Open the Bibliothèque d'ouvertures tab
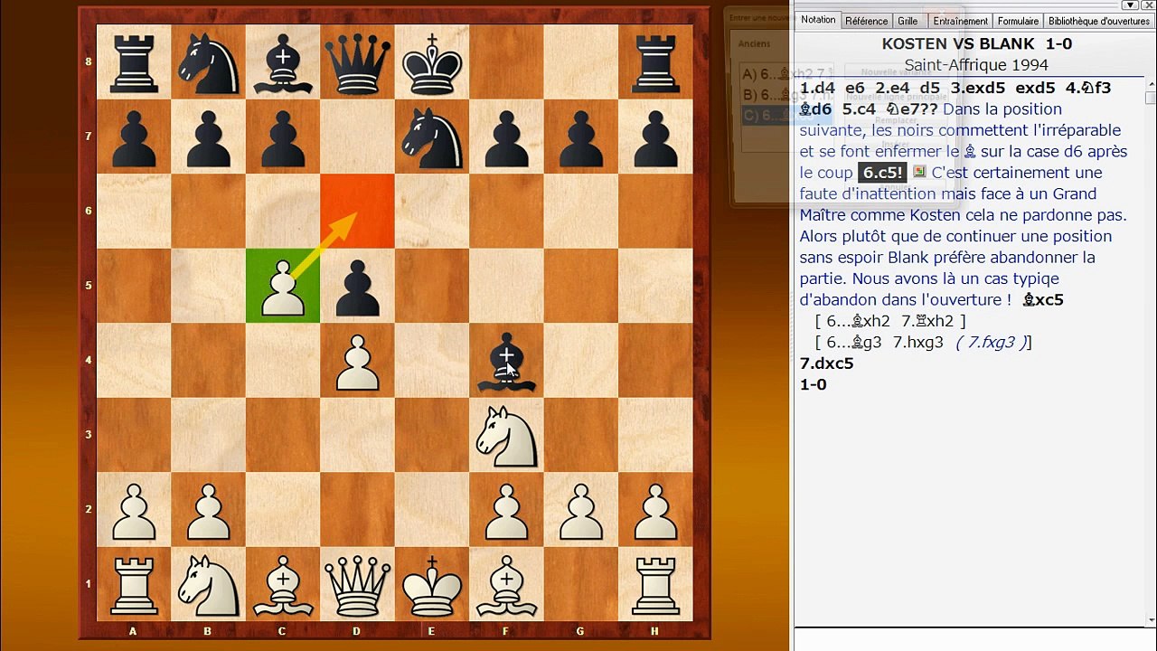The height and width of the screenshot is (651, 1157). (x=1098, y=21)
